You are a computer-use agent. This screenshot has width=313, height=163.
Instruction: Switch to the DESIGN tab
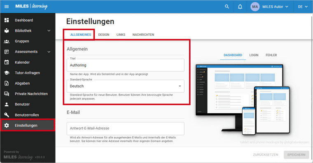(104, 34)
